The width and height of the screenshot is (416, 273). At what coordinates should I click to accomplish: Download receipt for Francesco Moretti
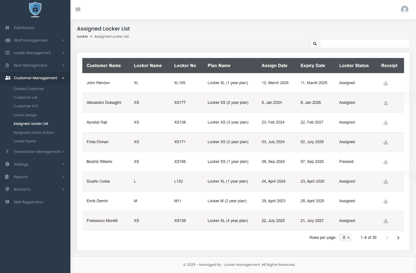click(385, 221)
